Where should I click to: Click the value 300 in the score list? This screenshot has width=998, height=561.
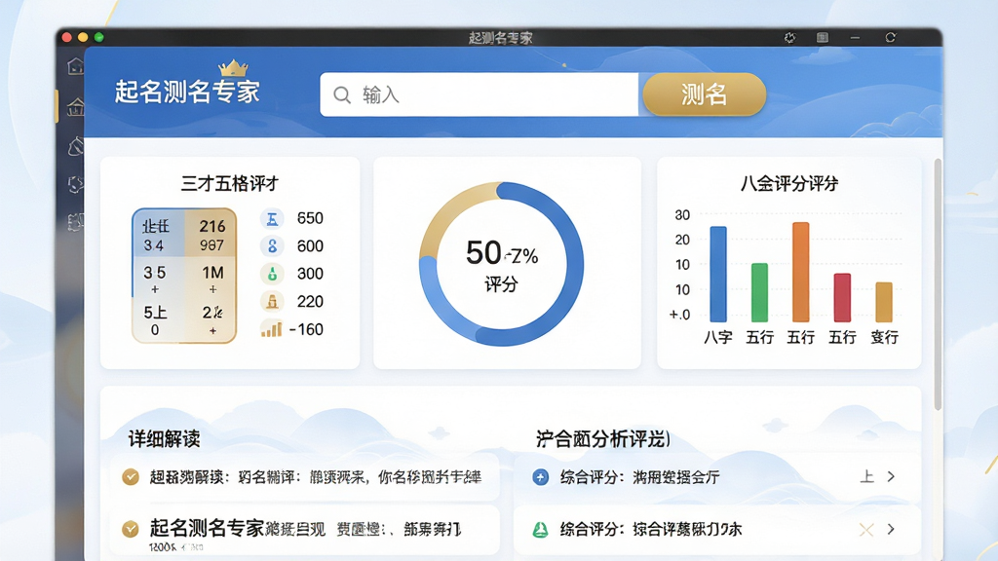coord(310,274)
